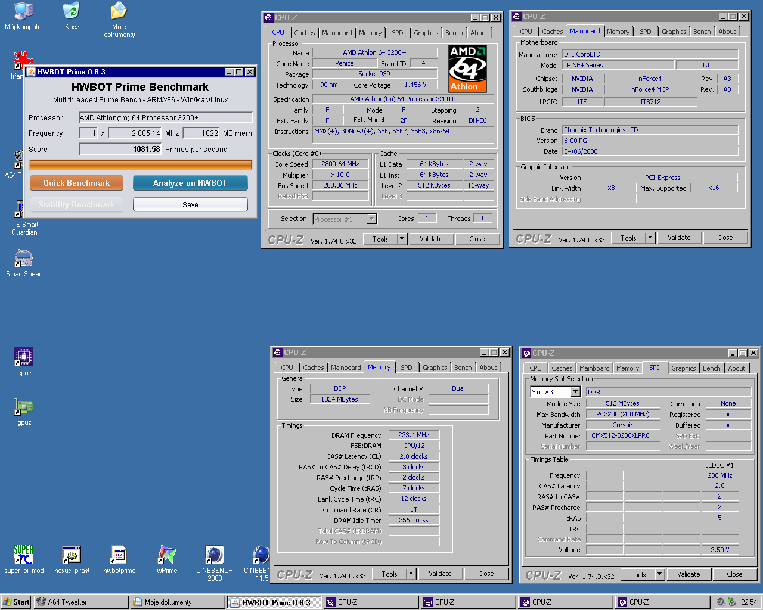Open the Moje dokumenty folder icon
Screen dimensions: 763x610
pyautogui.click(x=119, y=20)
